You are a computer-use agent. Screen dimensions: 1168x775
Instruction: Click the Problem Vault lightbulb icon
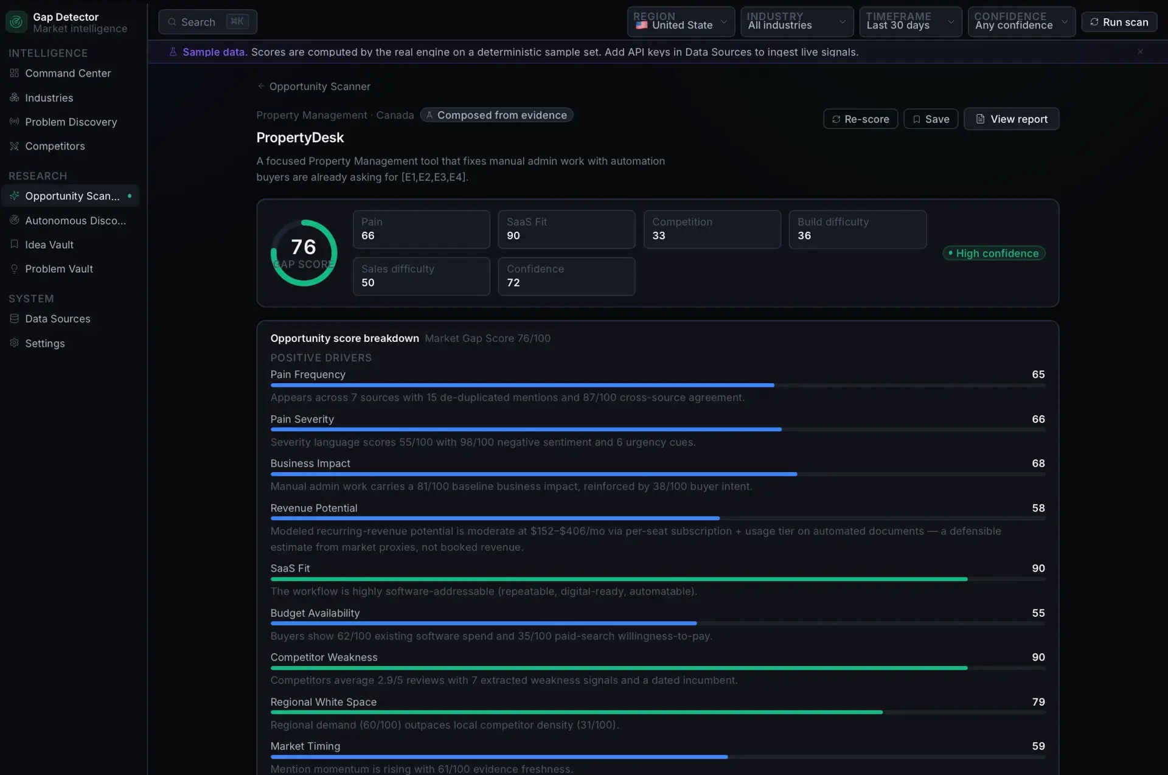click(15, 269)
